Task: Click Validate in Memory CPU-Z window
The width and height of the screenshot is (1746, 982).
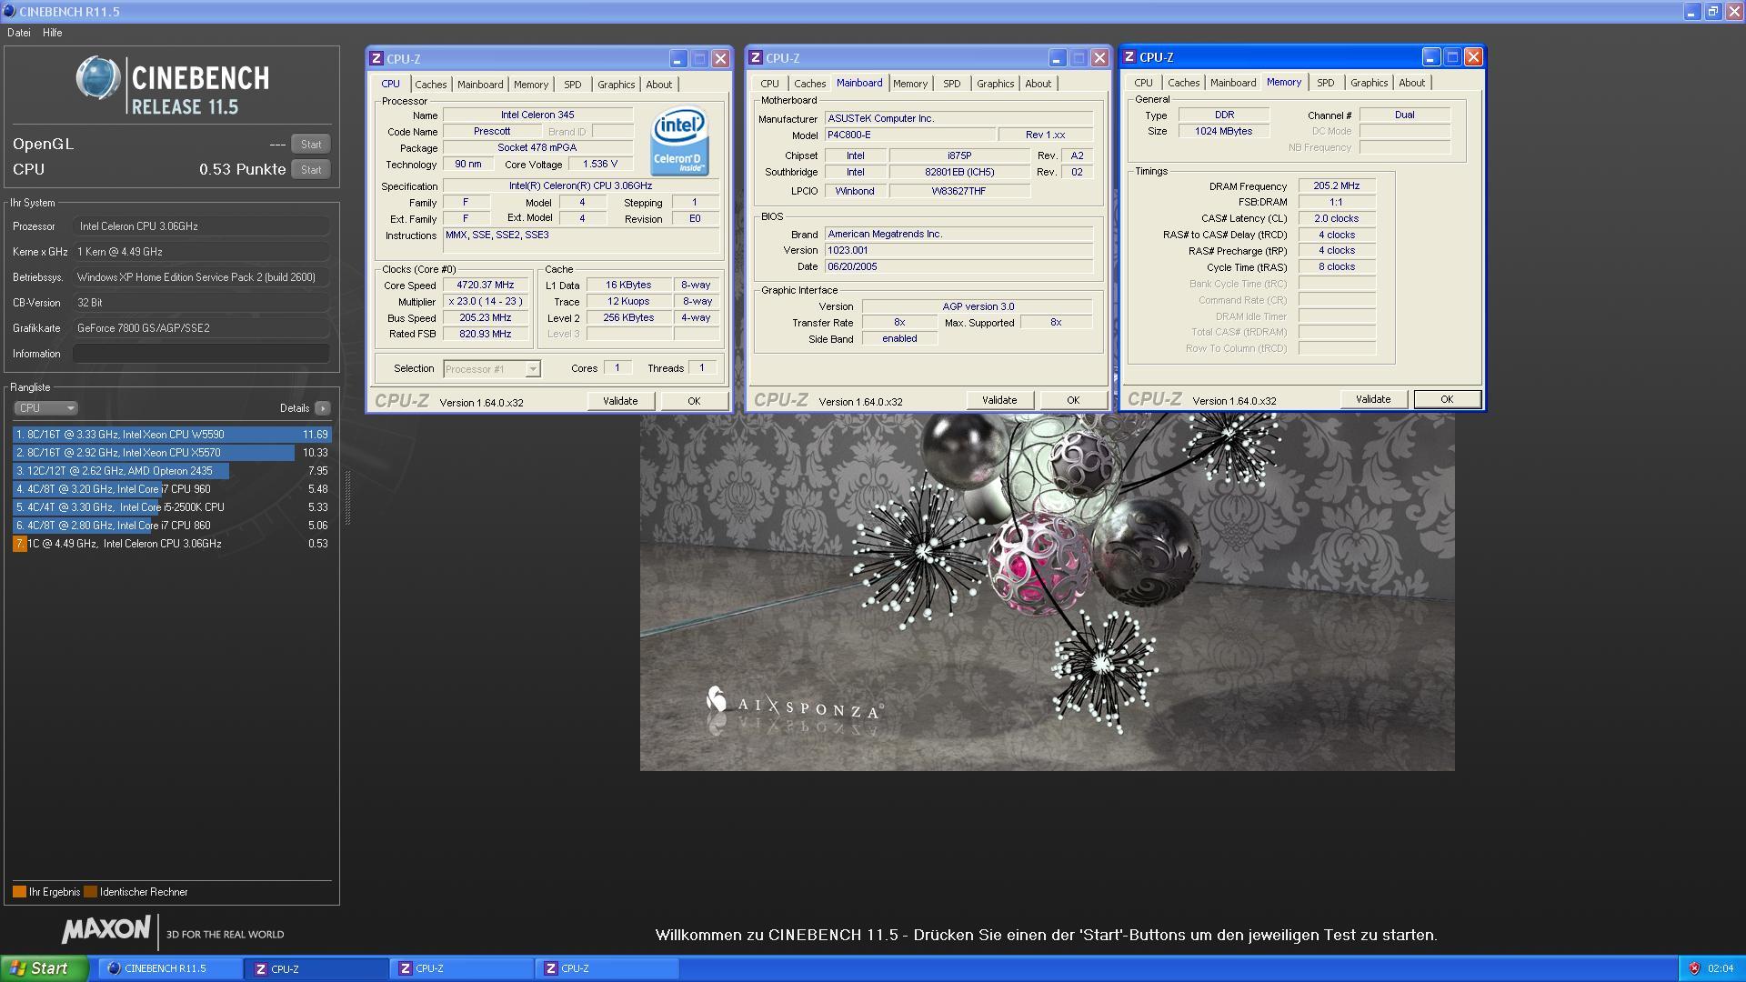Action: click(x=1373, y=399)
